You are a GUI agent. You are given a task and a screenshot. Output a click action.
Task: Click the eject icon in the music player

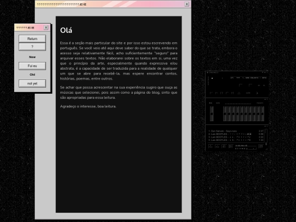click(x=239, y=93)
